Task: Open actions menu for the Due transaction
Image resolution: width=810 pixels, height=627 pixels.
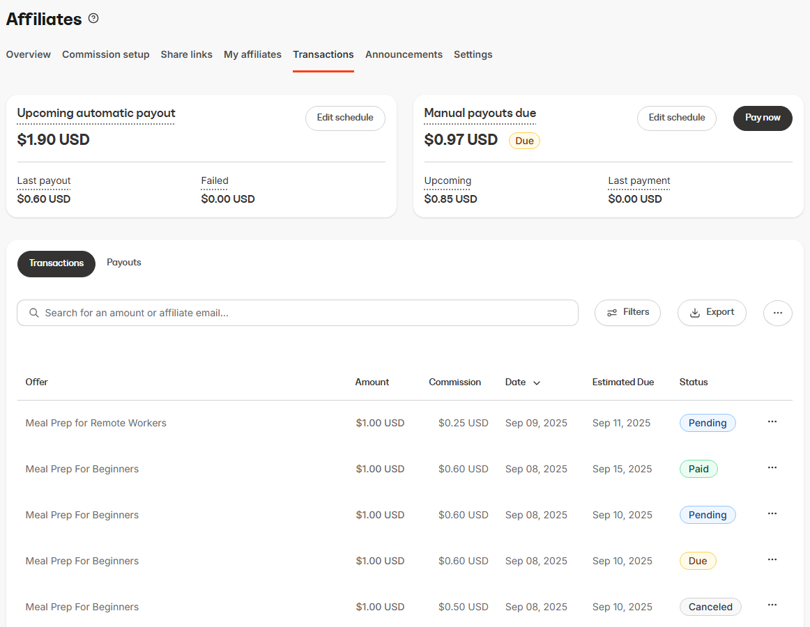Action: click(x=772, y=559)
